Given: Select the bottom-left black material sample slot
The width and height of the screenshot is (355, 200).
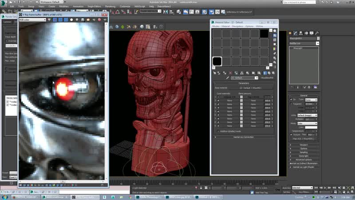Looking at the screenshot, I should tap(217, 61).
